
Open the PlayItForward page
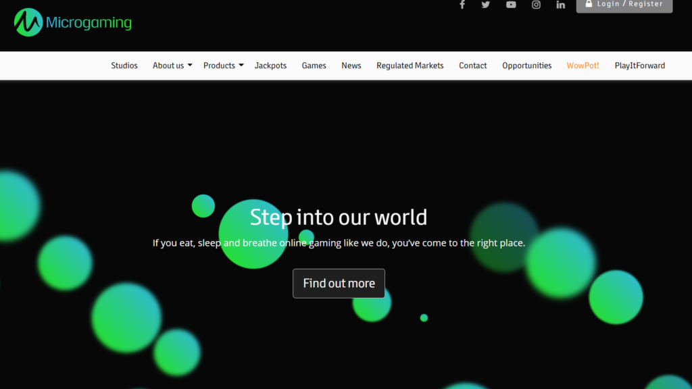point(639,66)
